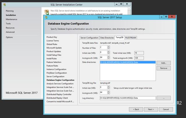The image size is (186, 118).
Task: Decrease TempDB data Initial size spinner
Action: [x=108, y=53]
